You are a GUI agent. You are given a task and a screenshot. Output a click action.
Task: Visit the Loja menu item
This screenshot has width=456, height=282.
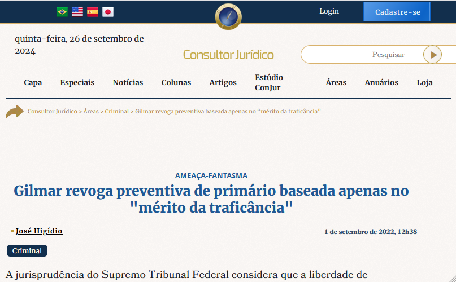pyautogui.click(x=425, y=82)
